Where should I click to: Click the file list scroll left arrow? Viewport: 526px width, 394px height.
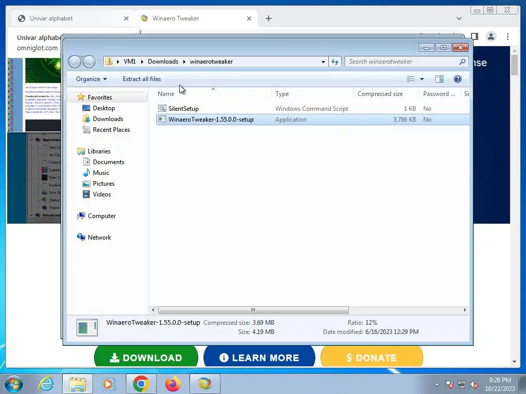[153, 310]
